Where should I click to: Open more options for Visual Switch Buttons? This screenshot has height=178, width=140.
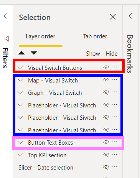114,67
